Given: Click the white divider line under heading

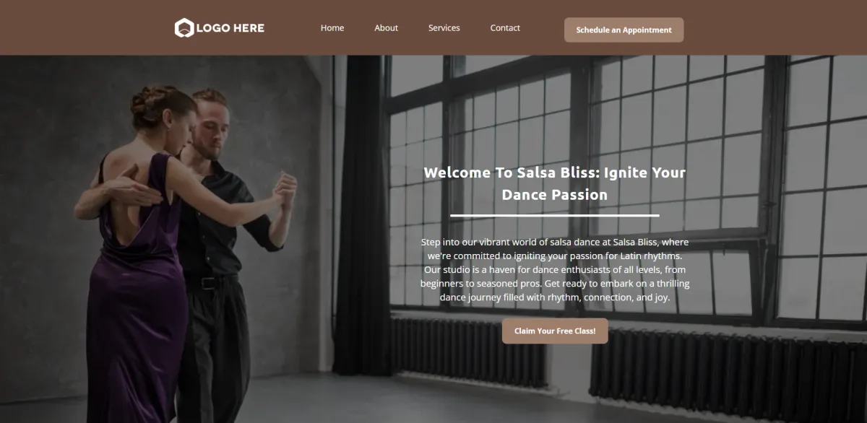Looking at the screenshot, I should click(555, 215).
